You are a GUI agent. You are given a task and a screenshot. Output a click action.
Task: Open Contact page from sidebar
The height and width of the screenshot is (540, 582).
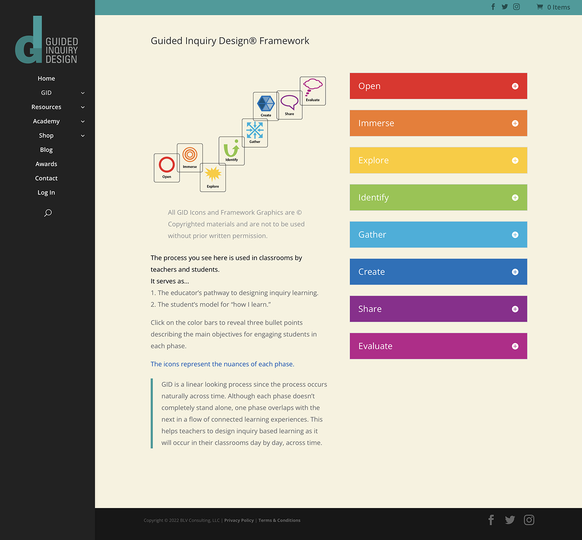[46, 178]
